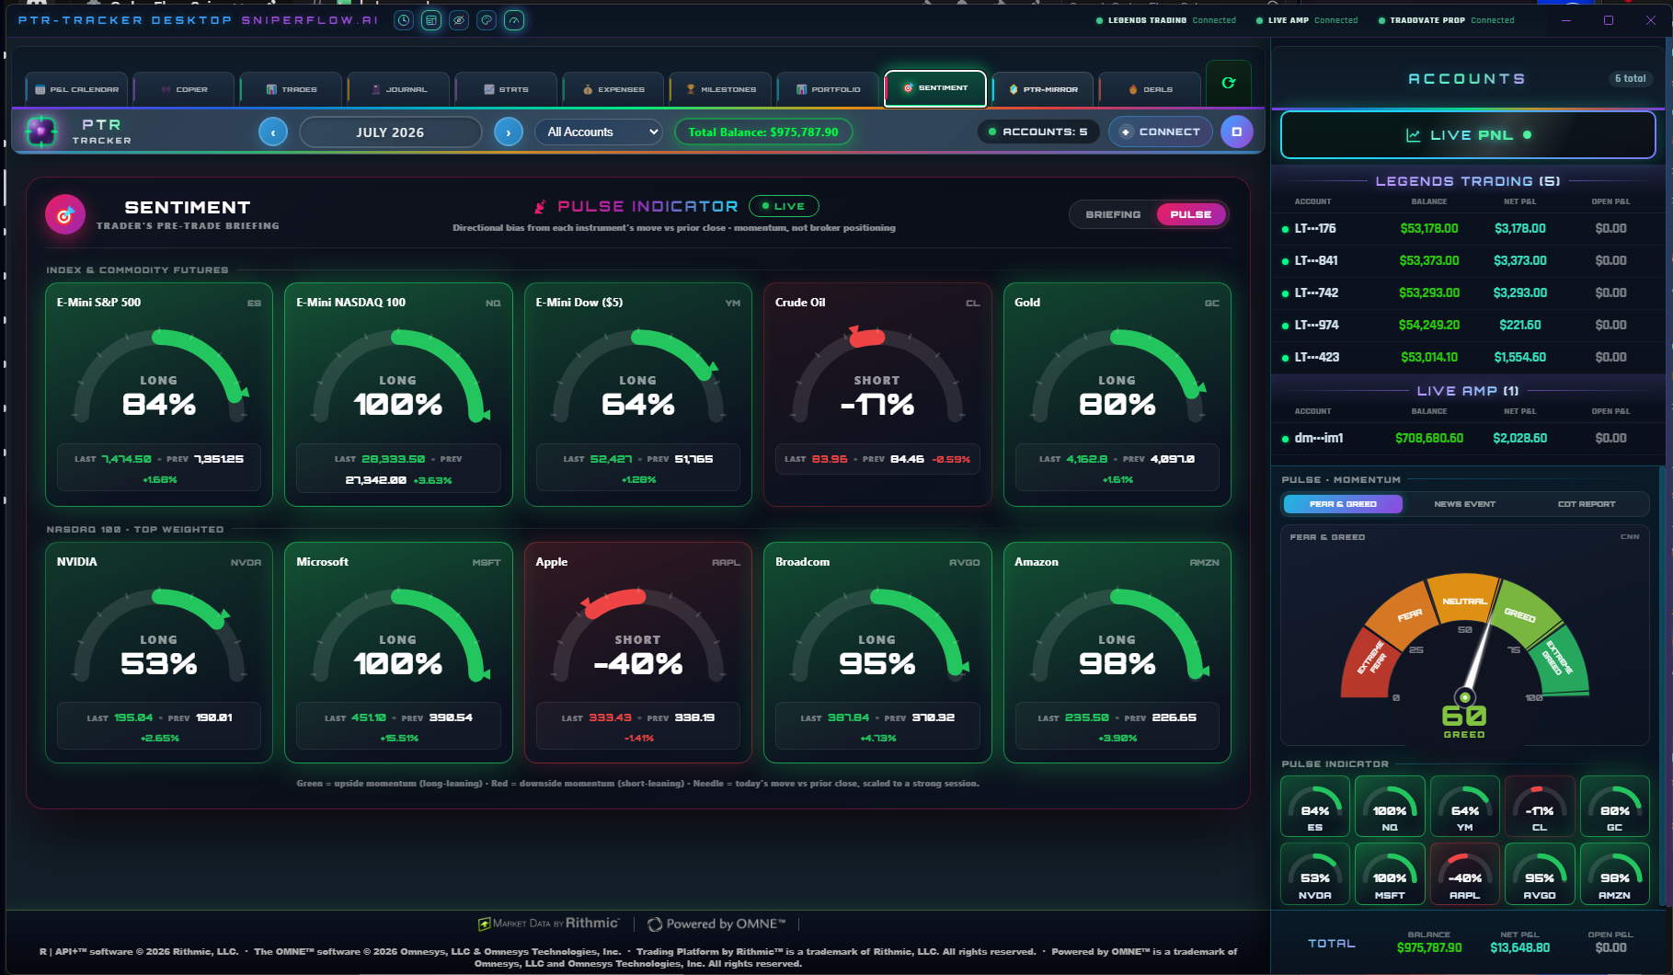The width and height of the screenshot is (1673, 975).
Task: Click the Live AMP connection status indicator
Action: [1307, 20]
